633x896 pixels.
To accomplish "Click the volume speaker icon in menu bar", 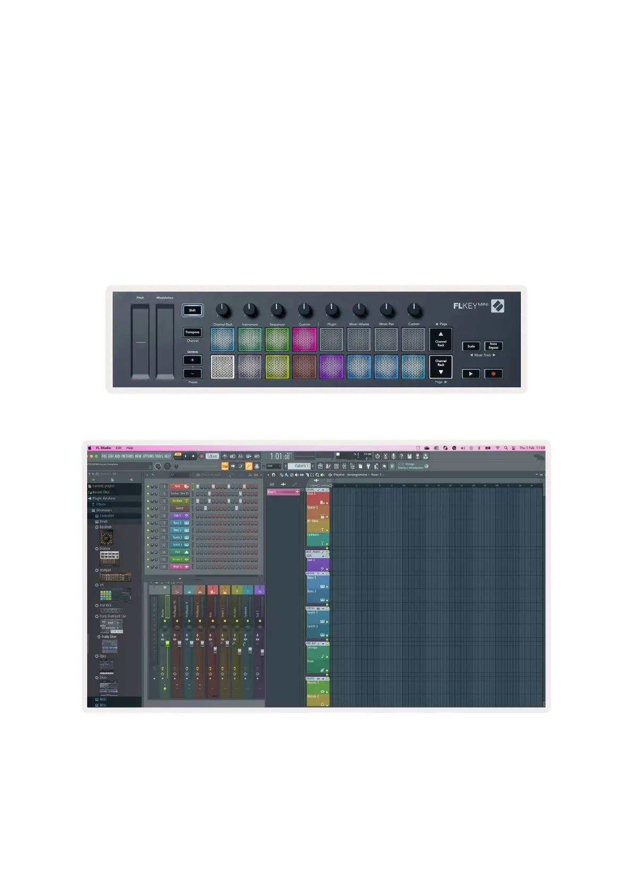I will 463,448.
